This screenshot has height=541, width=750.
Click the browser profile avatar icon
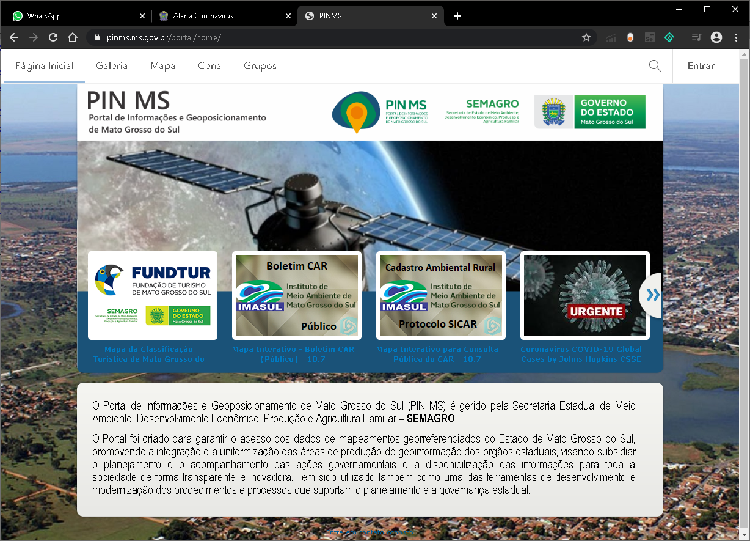click(x=716, y=37)
